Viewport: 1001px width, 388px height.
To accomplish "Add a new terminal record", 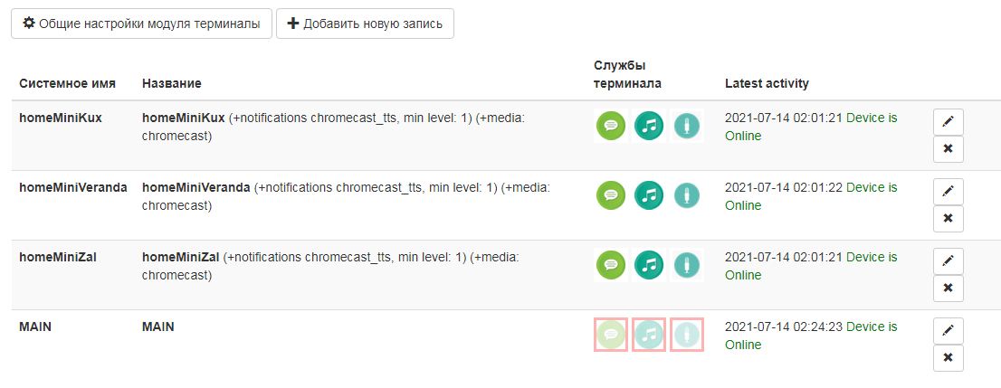I will [x=365, y=24].
